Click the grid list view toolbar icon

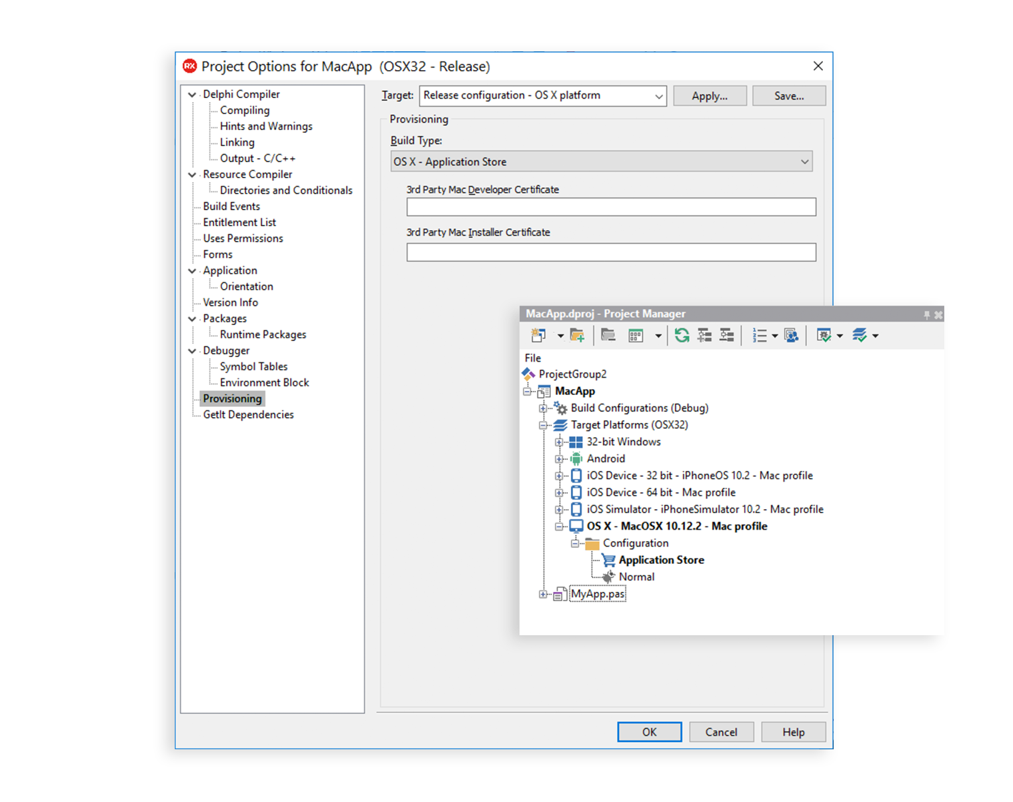click(x=636, y=336)
